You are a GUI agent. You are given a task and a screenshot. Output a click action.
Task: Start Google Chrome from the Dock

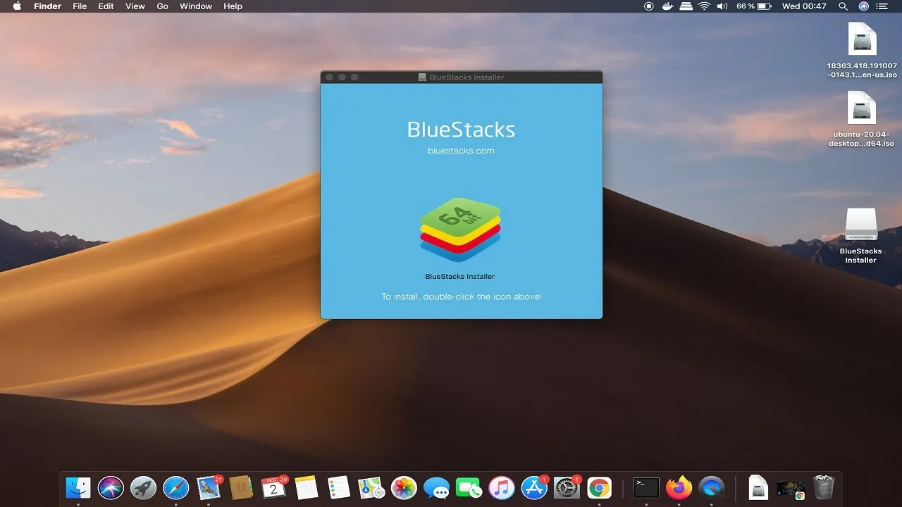[598, 487]
